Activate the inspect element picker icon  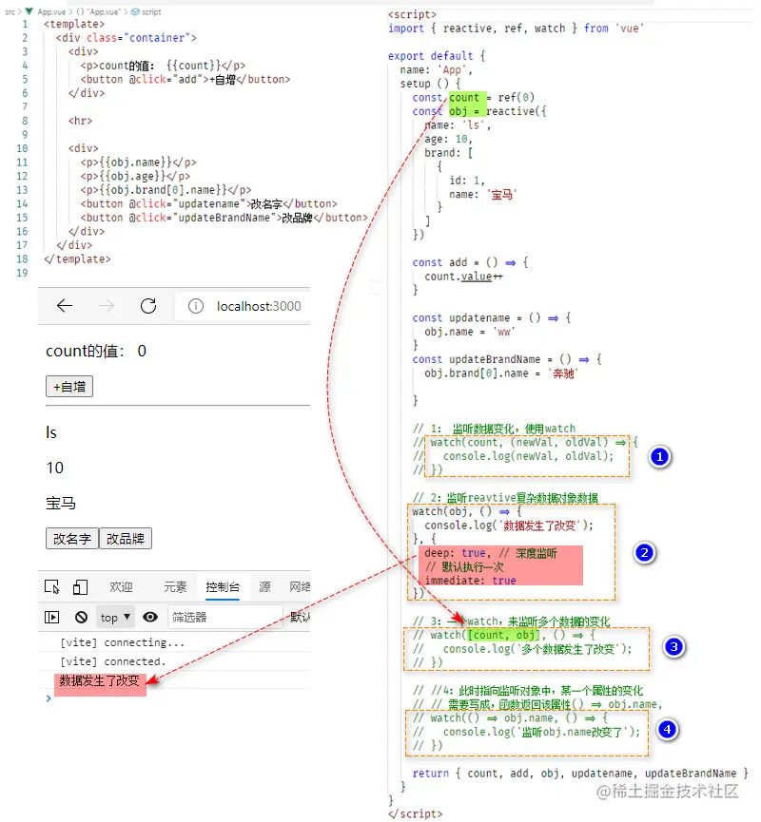click(52, 586)
